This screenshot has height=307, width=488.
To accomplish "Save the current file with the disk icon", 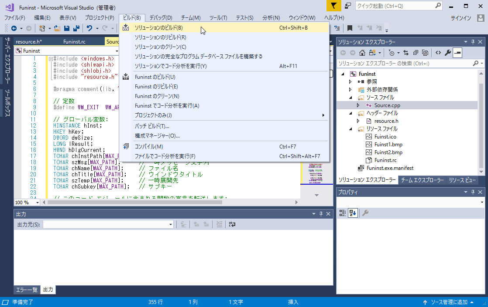I will coord(67,29).
